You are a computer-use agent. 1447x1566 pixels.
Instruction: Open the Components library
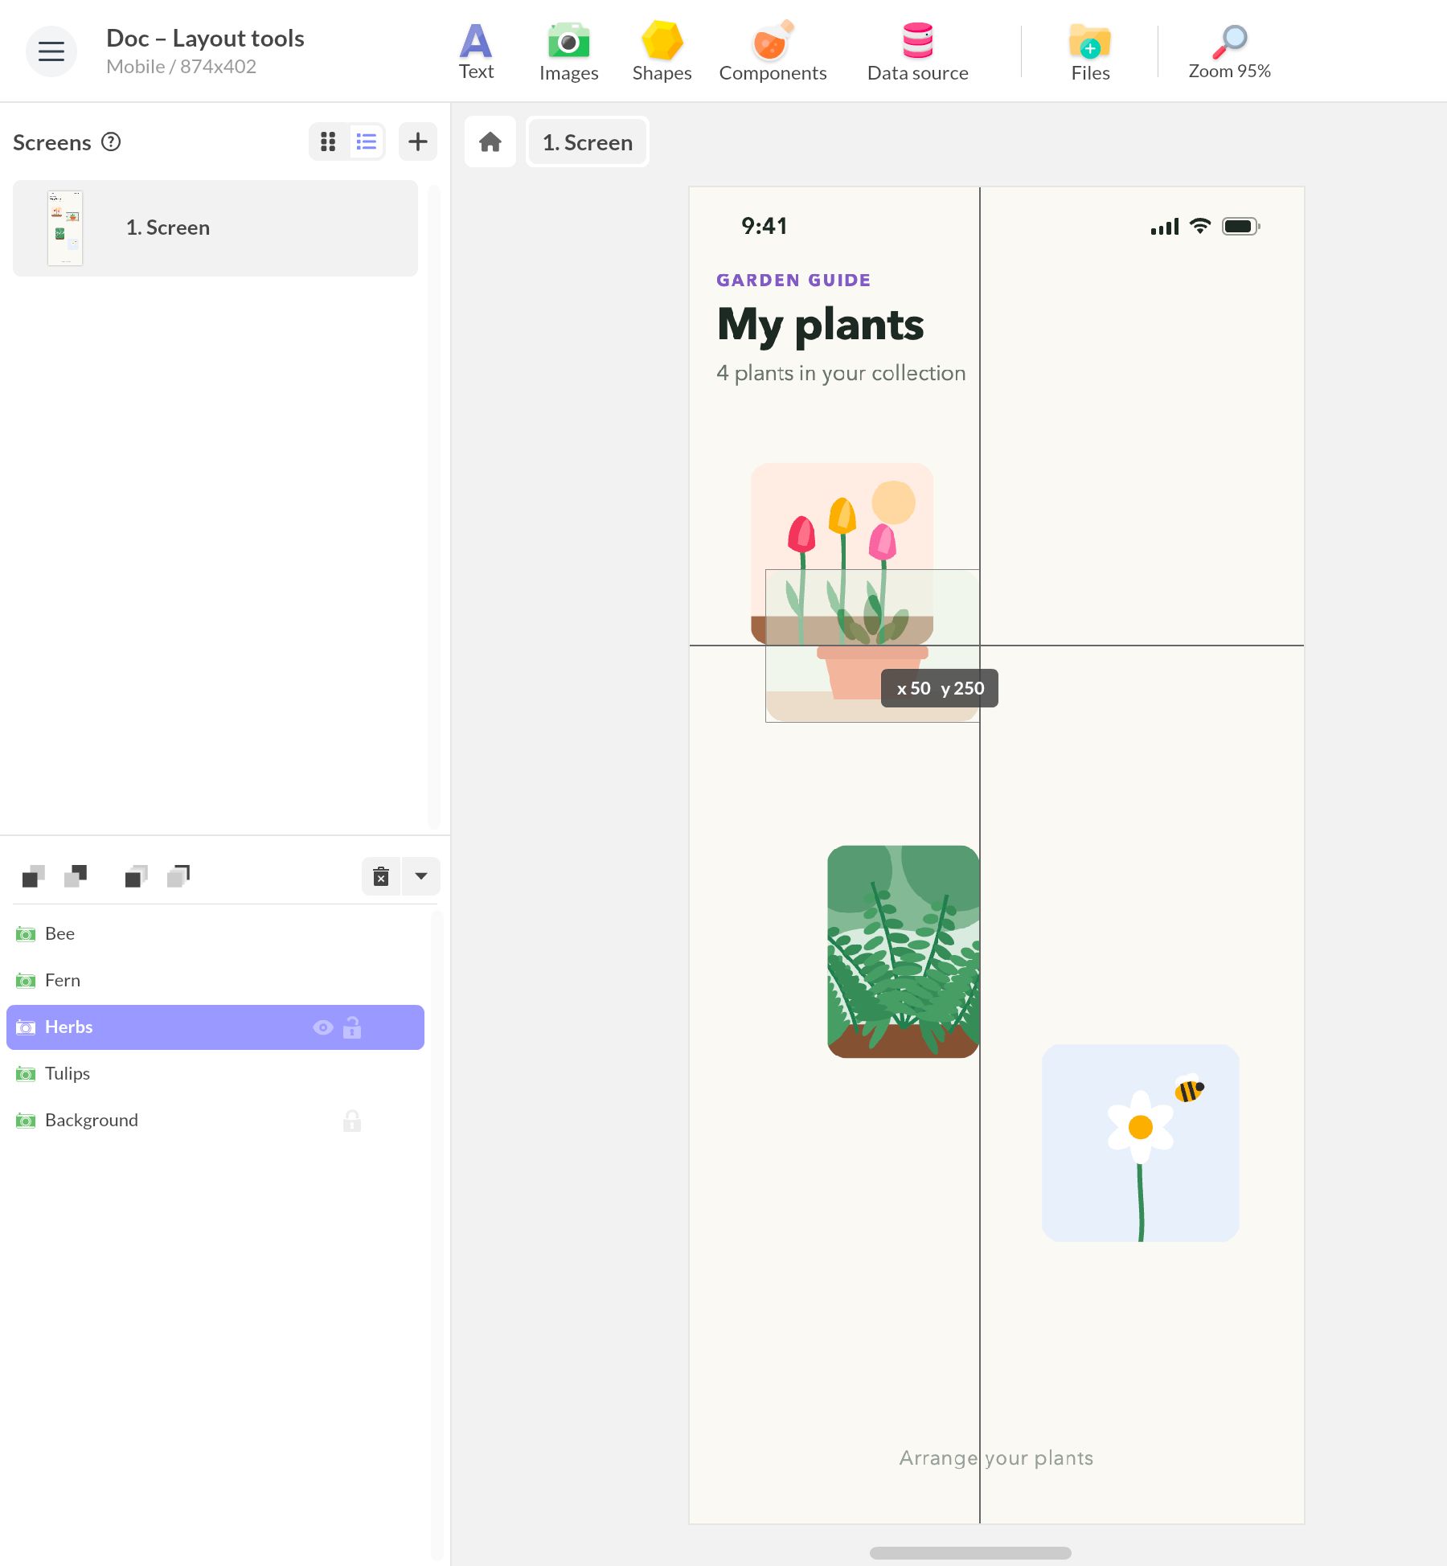click(773, 51)
